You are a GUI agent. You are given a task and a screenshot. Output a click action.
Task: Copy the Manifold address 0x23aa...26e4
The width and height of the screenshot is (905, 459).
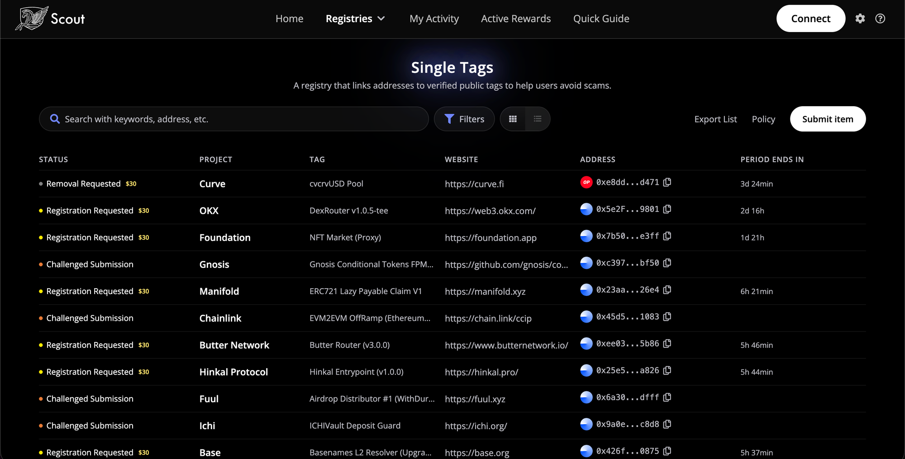point(667,290)
